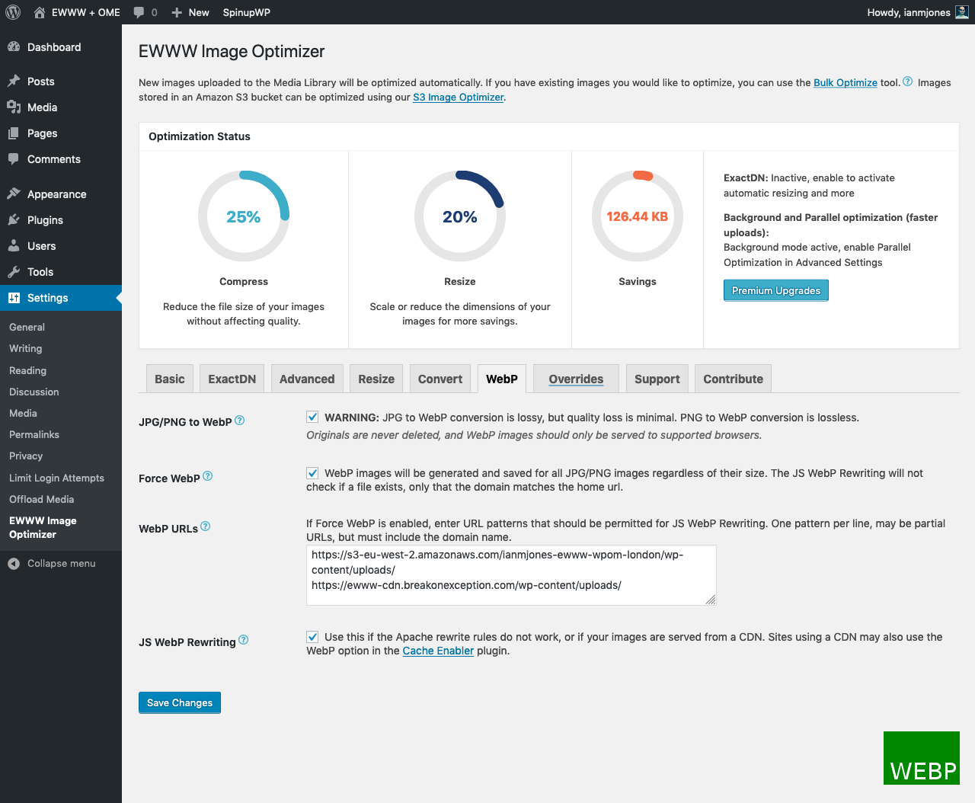Screen dimensions: 975x803
Task: Open help icon for JS WebP Rewriting
Action: click(244, 640)
